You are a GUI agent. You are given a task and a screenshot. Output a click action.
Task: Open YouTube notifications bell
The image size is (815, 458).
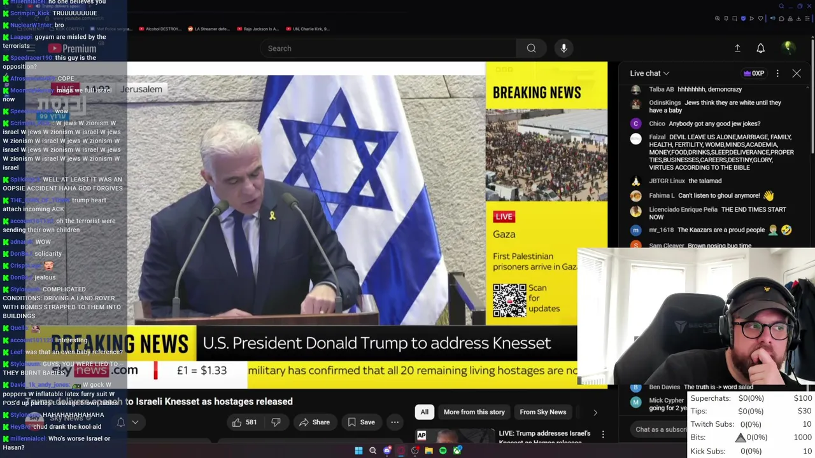[760, 48]
